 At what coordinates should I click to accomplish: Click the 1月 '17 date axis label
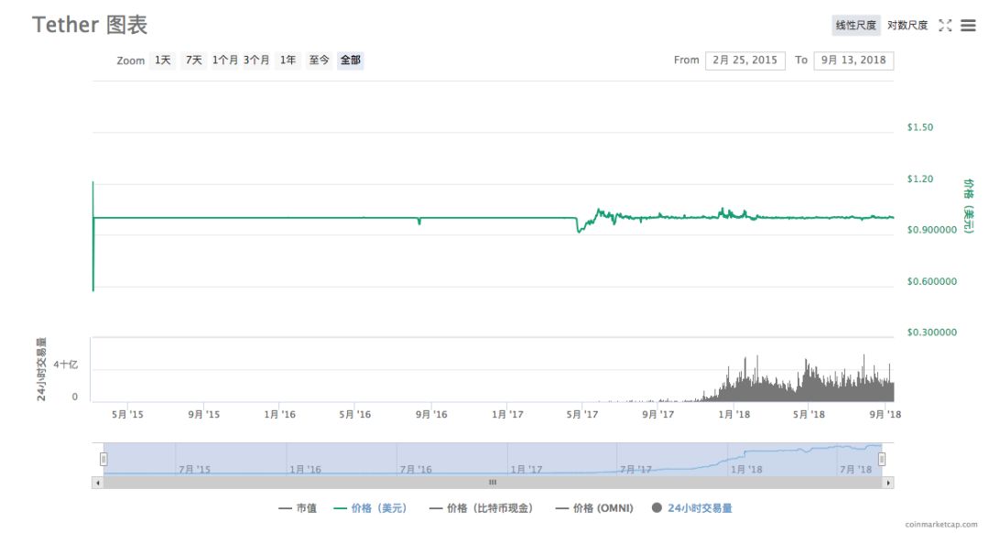[507, 415]
